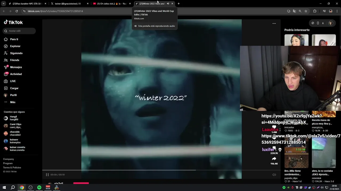The height and width of the screenshot is (191, 341).
Task: Expand the Company footer section
Action: point(9,159)
